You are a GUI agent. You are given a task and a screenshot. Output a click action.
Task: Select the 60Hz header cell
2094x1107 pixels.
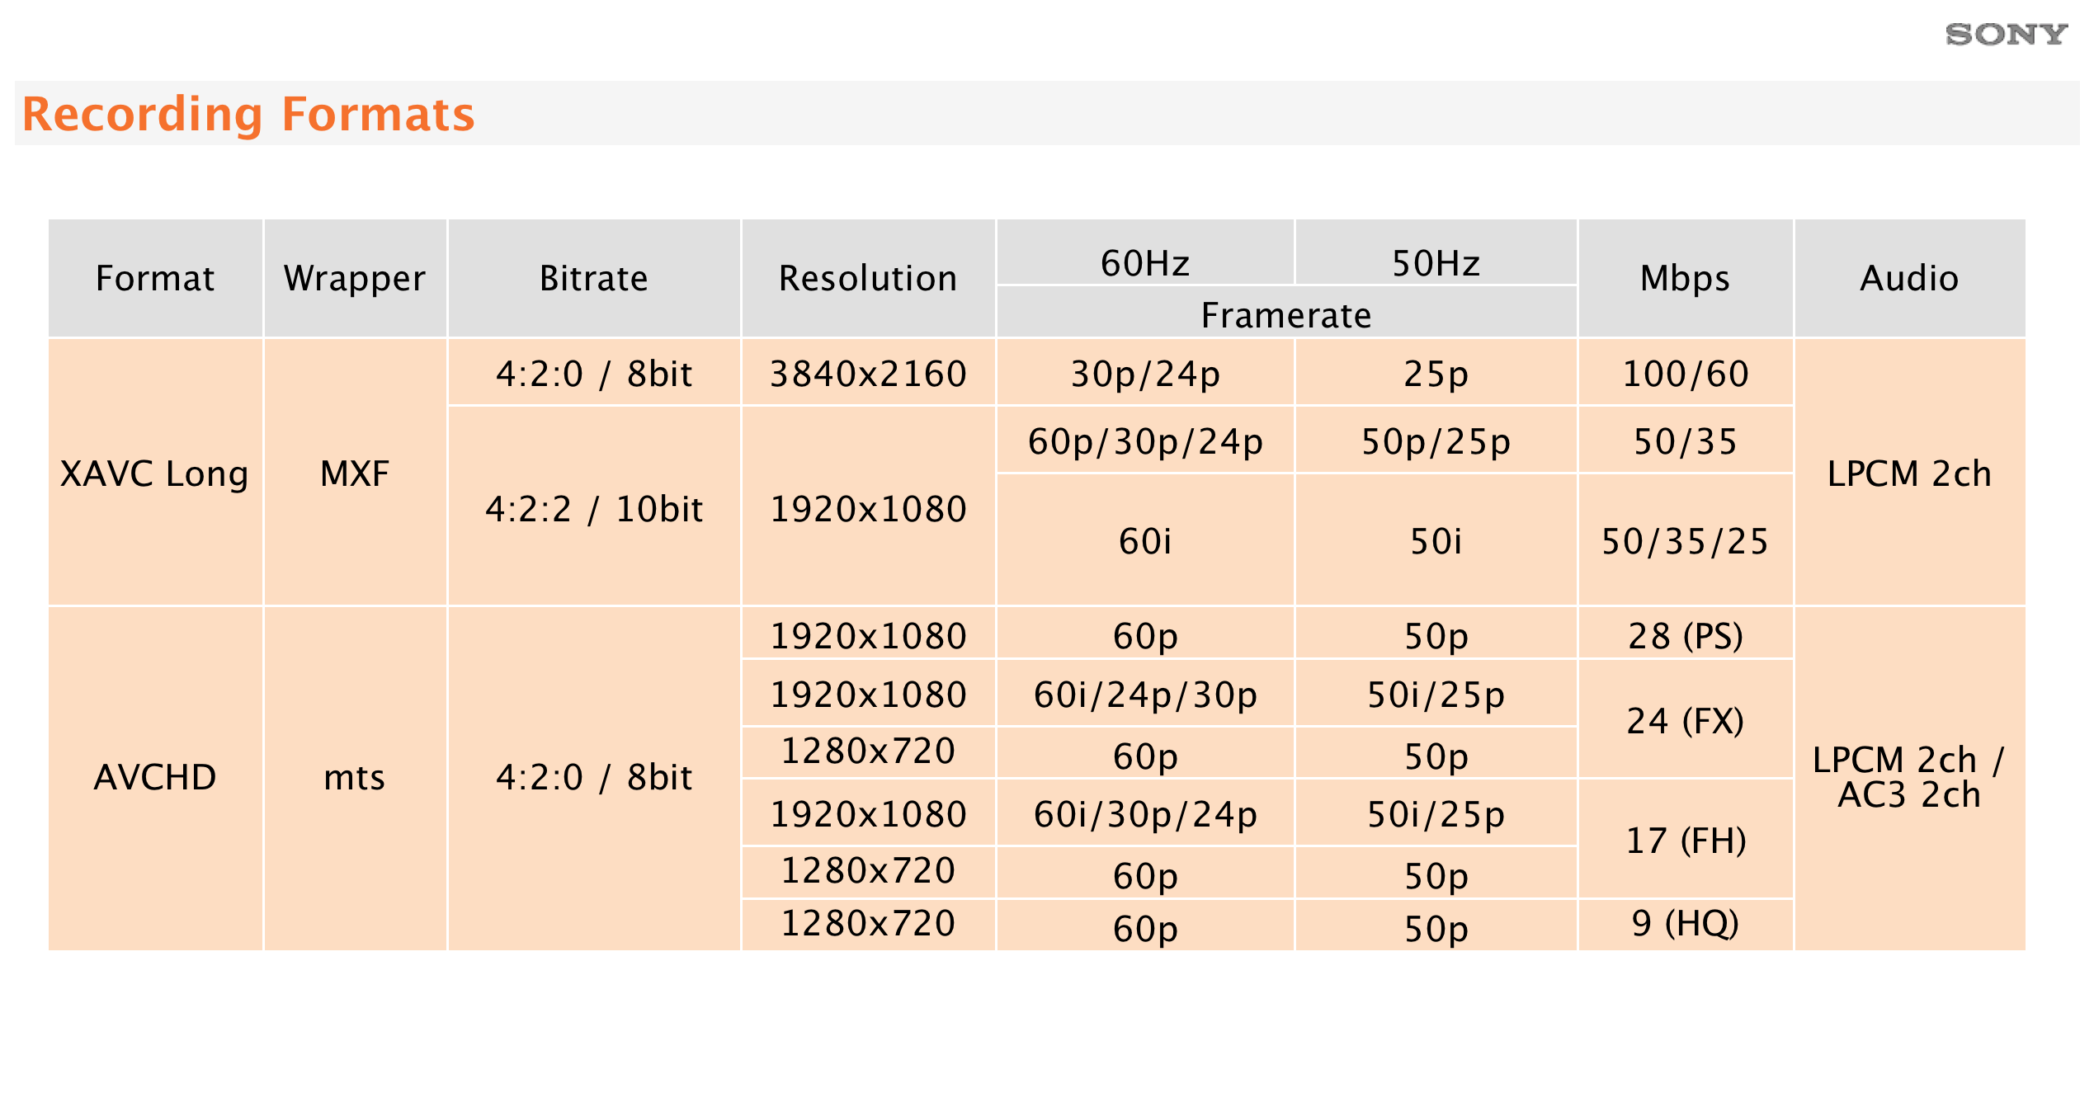[x=1145, y=264]
